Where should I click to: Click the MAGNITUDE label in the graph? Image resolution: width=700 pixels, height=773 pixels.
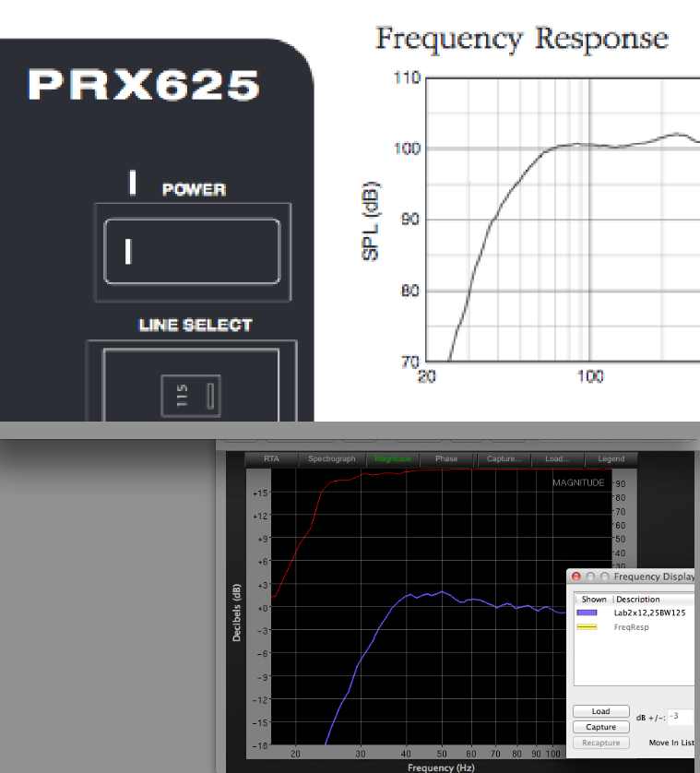[x=578, y=482]
